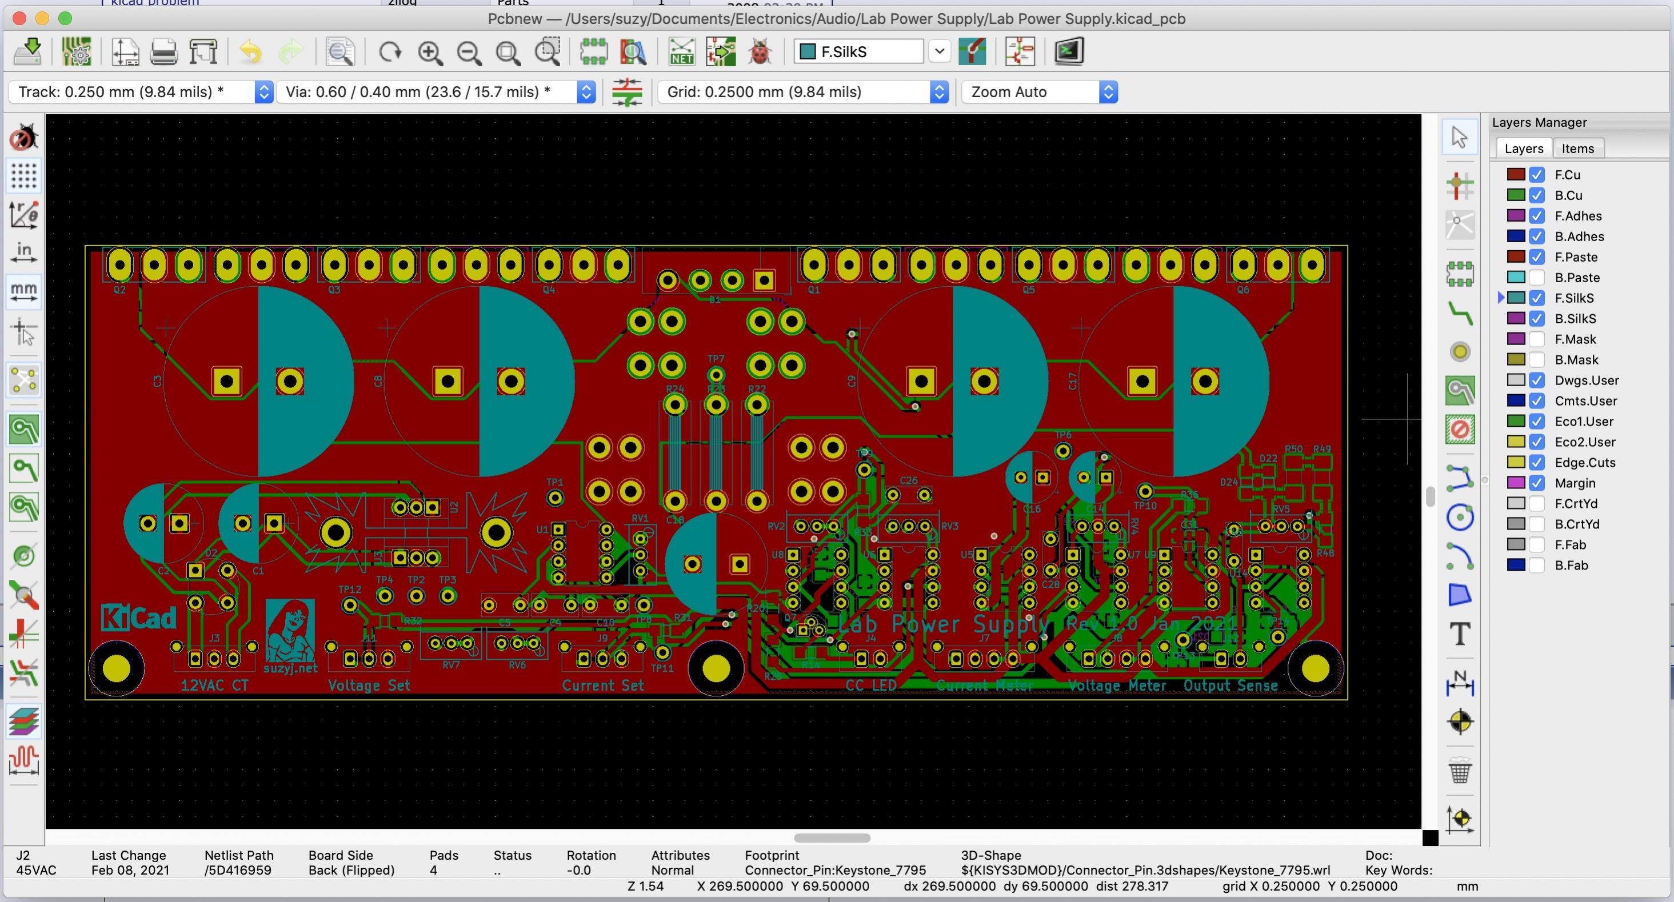
Task: Open the Footprint editor icon
Action: [x=593, y=51]
